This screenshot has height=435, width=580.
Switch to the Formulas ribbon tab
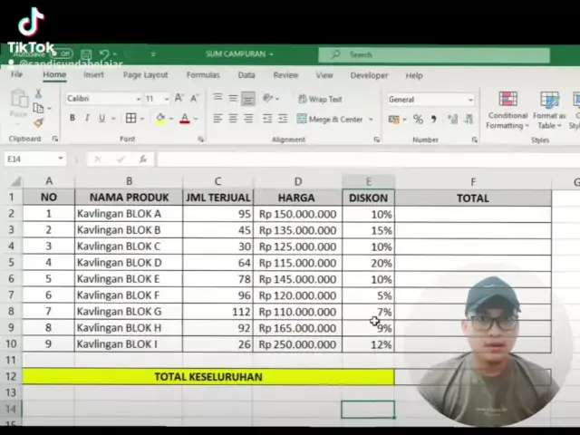click(203, 75)
